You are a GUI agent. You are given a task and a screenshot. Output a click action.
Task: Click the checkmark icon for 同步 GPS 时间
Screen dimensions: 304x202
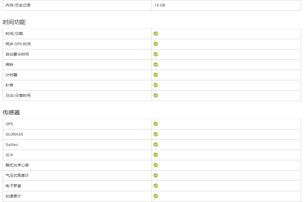tap(155, 44)
